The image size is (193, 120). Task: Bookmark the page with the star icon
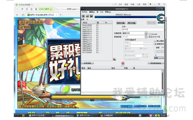36,9
